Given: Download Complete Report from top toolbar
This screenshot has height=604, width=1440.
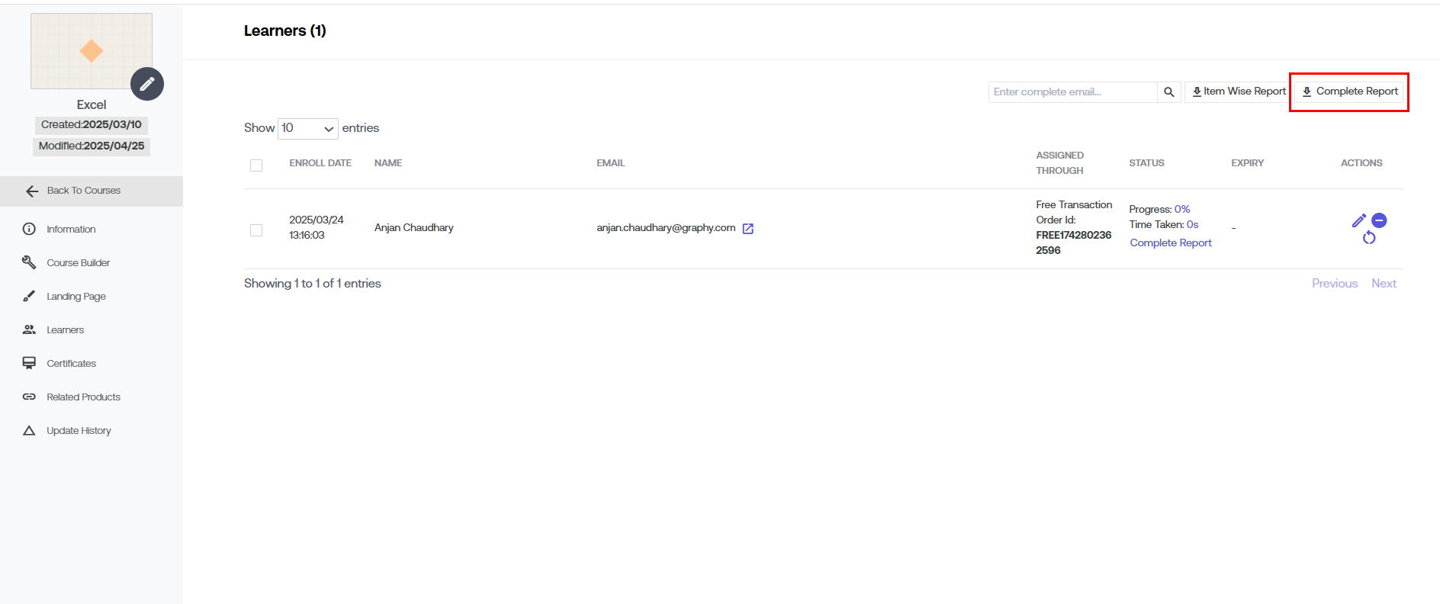Looking at the screenshot, I should click(1349, 92).
